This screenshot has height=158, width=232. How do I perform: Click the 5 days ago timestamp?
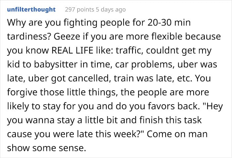click(111, 10)
